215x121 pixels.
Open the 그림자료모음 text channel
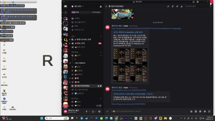coord(86,89)
